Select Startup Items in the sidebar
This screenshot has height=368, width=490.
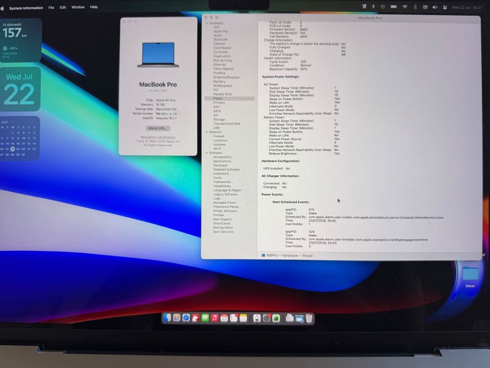pos(223,228)
